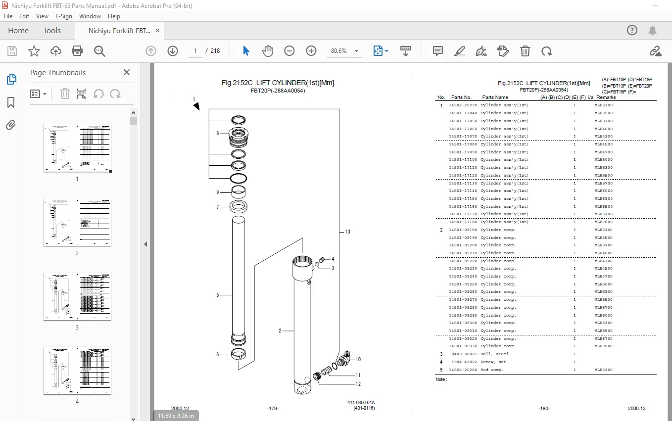Click part number 14502-20270

point(463,105)
